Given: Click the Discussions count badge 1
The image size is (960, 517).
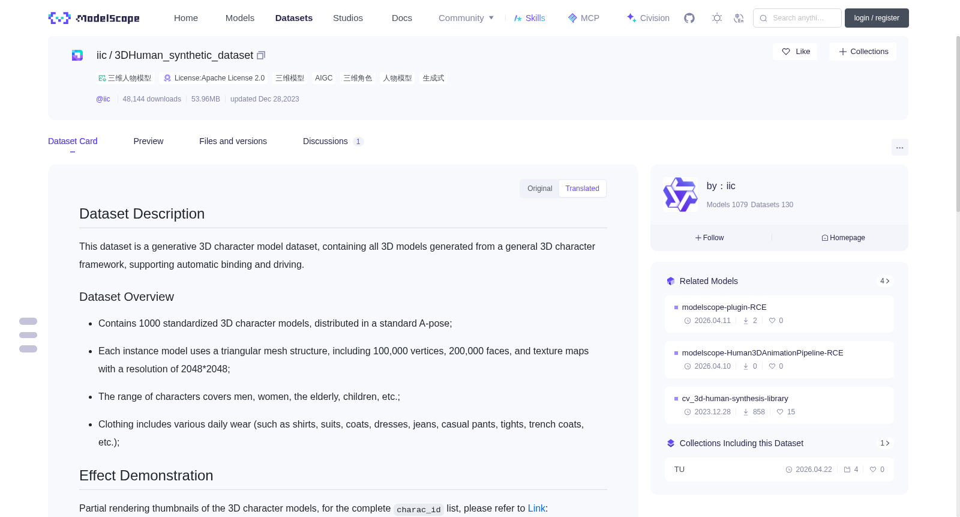Looking at the screenshot, I should (358, 142).
